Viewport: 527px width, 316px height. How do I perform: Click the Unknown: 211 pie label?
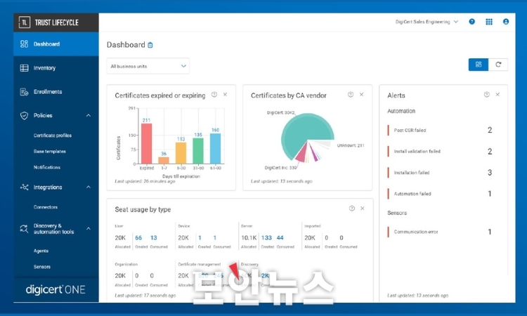351,145
